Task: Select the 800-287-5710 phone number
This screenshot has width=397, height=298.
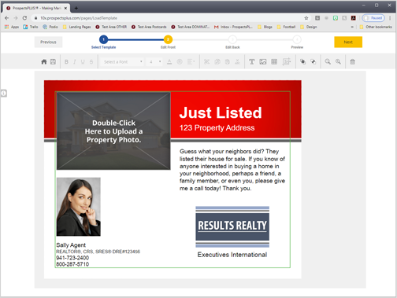Action: (72, 264)
